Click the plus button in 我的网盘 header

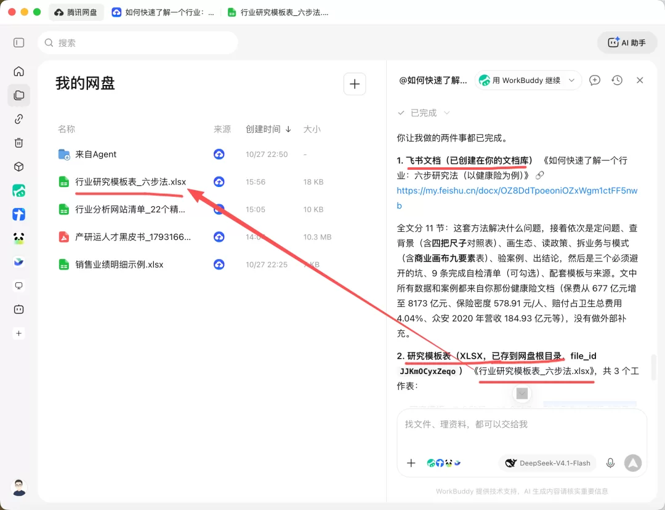coord(355,84)
